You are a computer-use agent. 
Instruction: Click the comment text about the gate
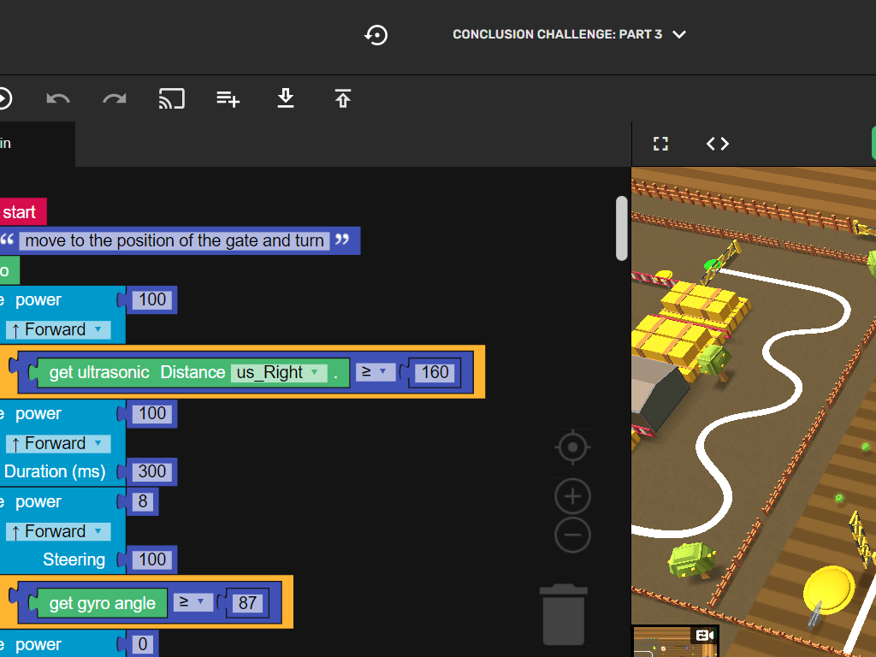pos(175,240)
